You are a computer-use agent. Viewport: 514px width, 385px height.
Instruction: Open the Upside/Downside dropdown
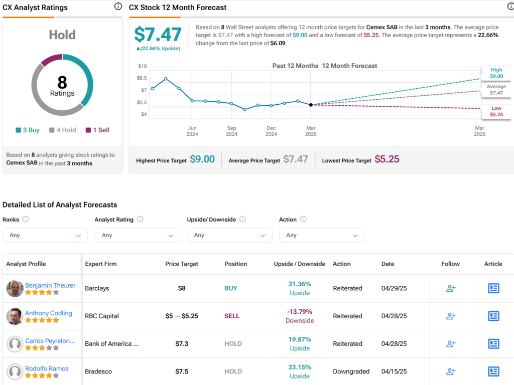click(x=229, y=236)
